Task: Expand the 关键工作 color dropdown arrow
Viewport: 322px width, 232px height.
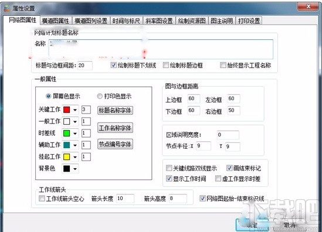Action: 75,110
